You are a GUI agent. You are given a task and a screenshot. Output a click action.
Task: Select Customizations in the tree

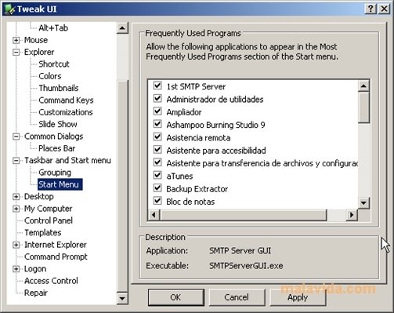(x=66, y=112)
